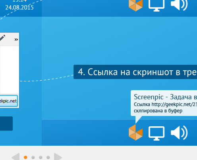Screen dimensions: 197x160
Task: Click the Screenpic cube icon in the upper tray
Action: [x=136, y=5]
